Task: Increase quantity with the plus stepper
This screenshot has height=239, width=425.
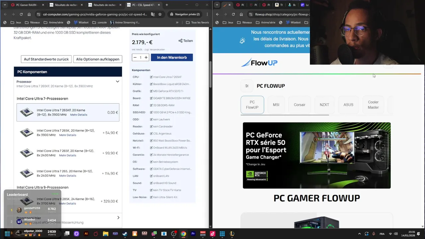Action: click(x=146, y=57)
